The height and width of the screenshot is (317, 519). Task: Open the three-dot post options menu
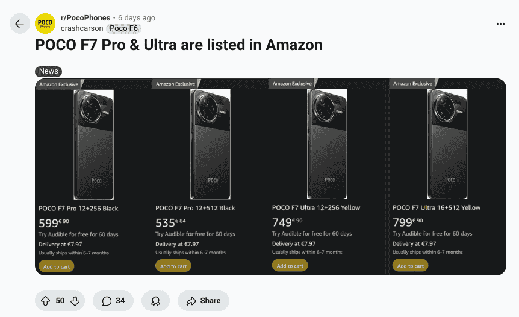click(500, 24)
